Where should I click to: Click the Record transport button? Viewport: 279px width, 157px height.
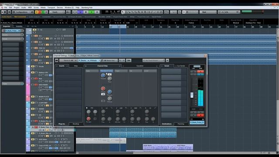click(x=97, y=12)
